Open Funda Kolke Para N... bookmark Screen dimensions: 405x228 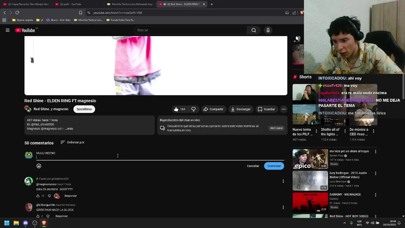pyautogui.click(x=121, y=20)
